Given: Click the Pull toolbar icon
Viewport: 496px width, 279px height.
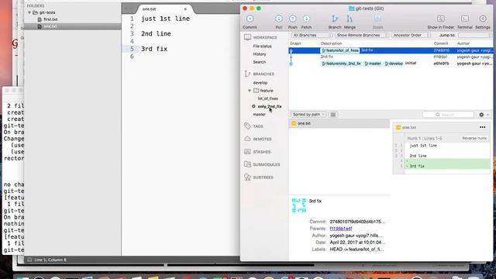Looking at the screenshot, I should tap(279, 19).
